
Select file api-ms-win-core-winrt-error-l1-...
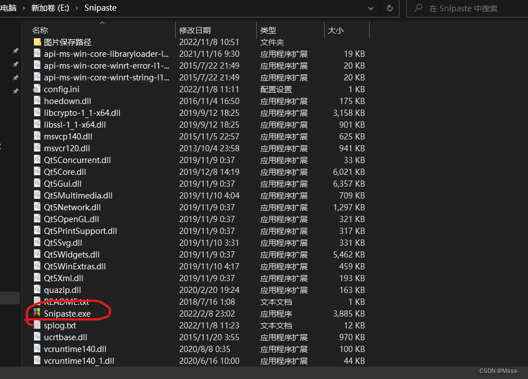107,66
